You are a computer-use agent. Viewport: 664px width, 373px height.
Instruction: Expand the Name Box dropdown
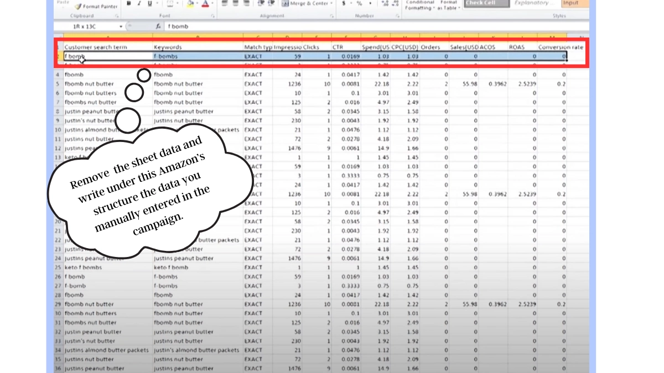121,27
